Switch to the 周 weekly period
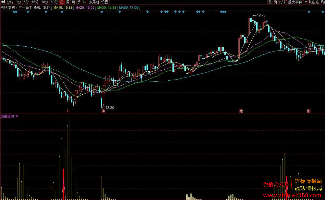Screen dimensions: 325x200 point(68,2)
